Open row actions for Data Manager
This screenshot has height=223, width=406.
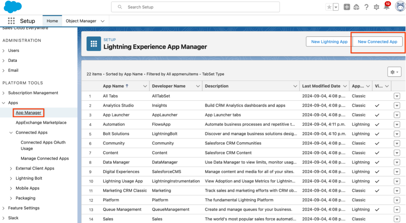[397, 162]
